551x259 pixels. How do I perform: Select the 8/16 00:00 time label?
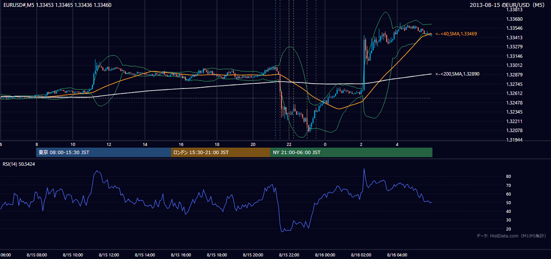(x=325, y=255)
